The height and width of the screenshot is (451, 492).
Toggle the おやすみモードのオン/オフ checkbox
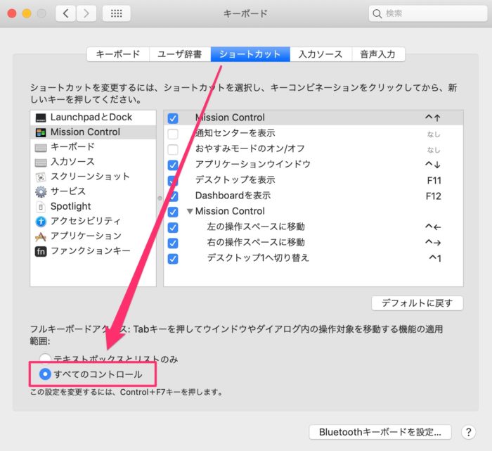[173, 149]
